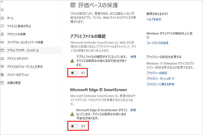
Task: Select アプリとブラウザー コントロール in sidebar
Action: [23, 50]
